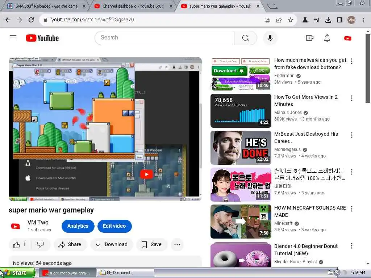Dislike the video with thumbs down
The height and width of the screenshot is (278, 371).
point(41,245)
